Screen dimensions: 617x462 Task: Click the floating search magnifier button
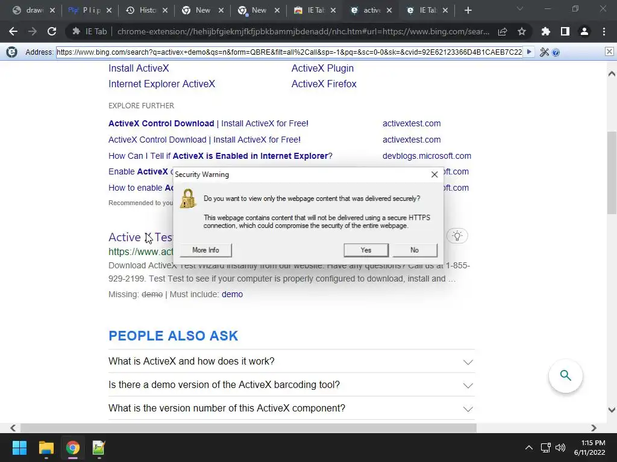(x=565, y=375)
